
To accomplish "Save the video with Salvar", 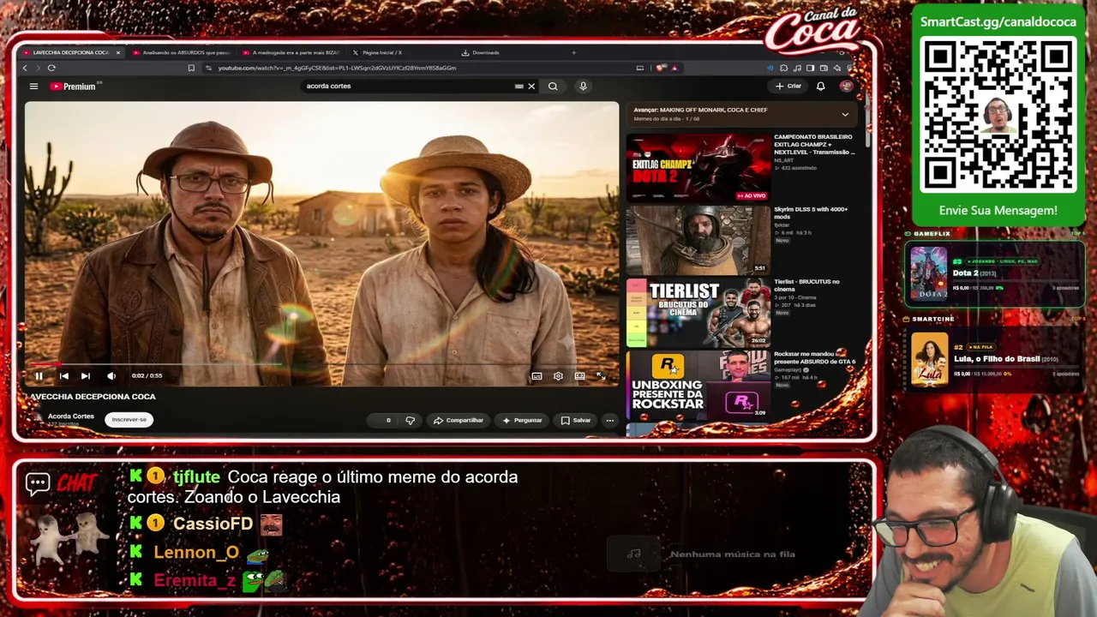I will (576, 420).
